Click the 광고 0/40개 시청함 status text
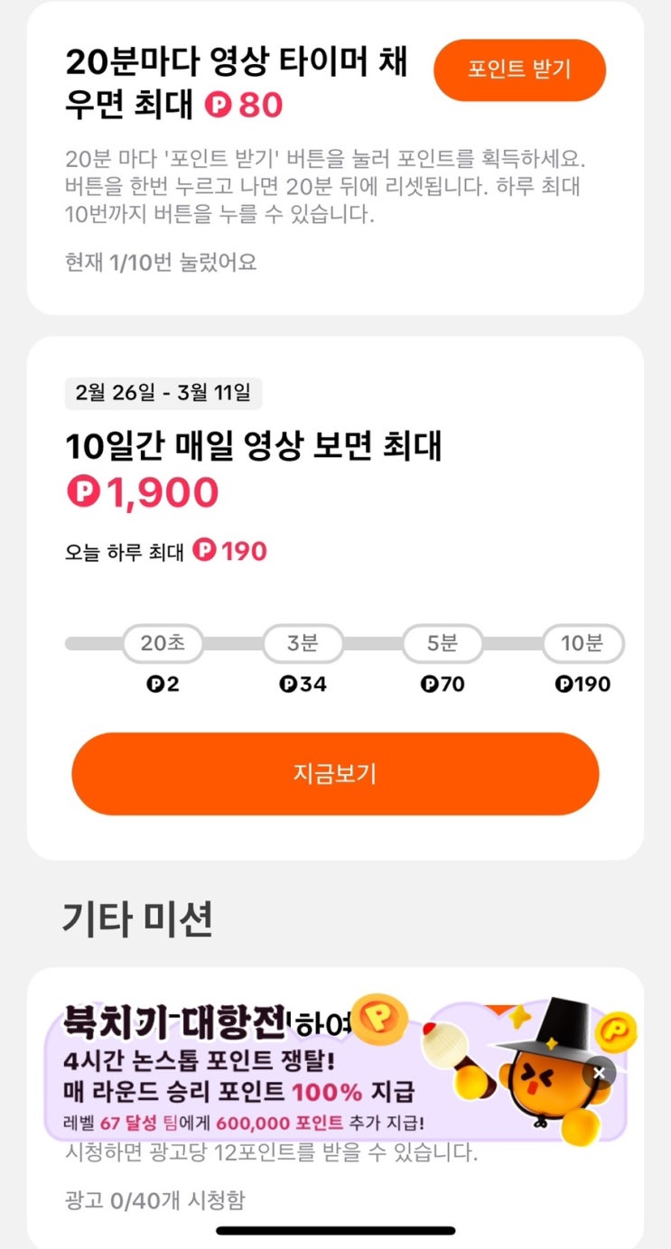 (x=154, y=1200)
